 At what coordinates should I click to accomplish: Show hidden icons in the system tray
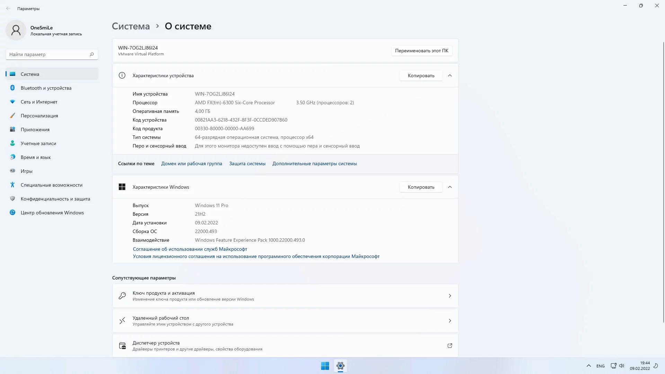[x=588, y=366]
